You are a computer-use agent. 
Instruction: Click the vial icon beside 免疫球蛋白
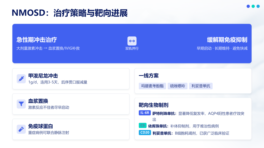21,129
